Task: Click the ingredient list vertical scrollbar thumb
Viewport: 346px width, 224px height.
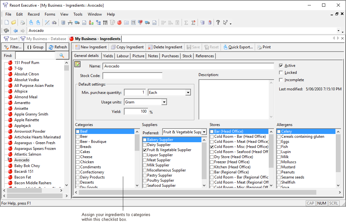Action: click(66, 68)
